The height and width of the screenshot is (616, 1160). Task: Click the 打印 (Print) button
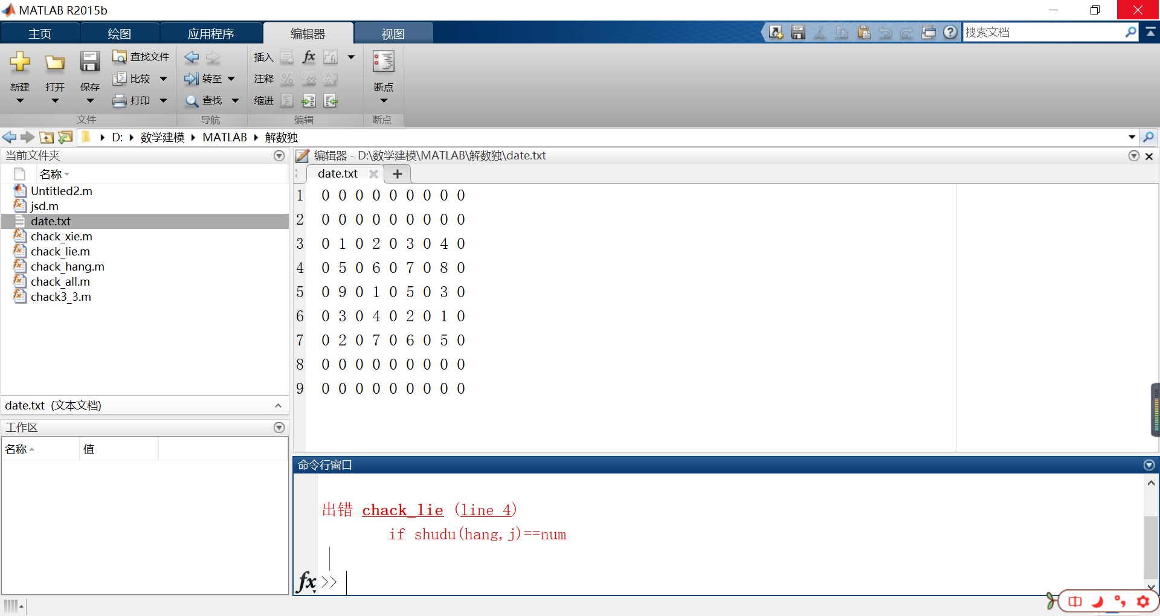coord(133,101)
